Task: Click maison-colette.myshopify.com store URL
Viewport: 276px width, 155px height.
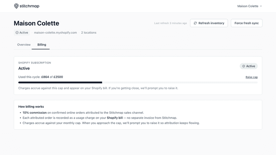Action: [55, 33]
